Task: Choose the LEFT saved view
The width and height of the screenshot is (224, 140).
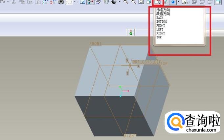Action: [x=160, y=29]
